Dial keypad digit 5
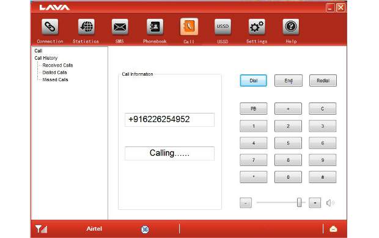 tap(288, 143)
